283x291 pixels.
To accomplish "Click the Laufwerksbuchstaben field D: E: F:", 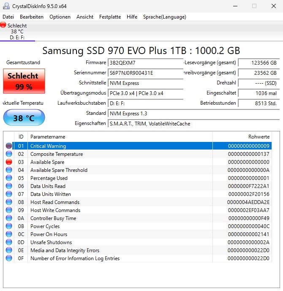I will click(145, 103).
